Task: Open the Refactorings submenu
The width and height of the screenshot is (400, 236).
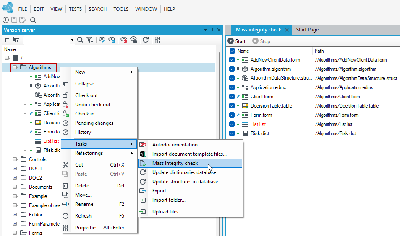Action: pyautogui.click(x=99, y=153)
